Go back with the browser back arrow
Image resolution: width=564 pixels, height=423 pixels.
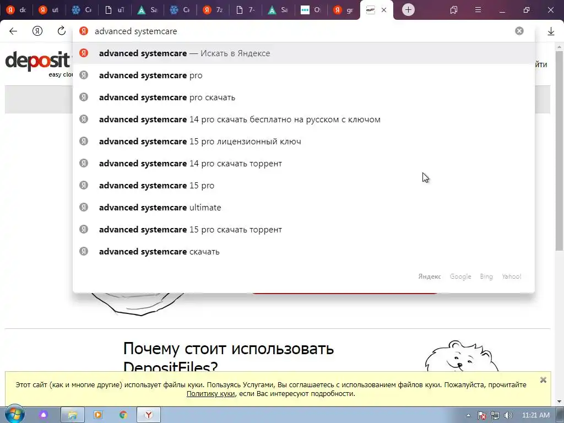(13, 31)
